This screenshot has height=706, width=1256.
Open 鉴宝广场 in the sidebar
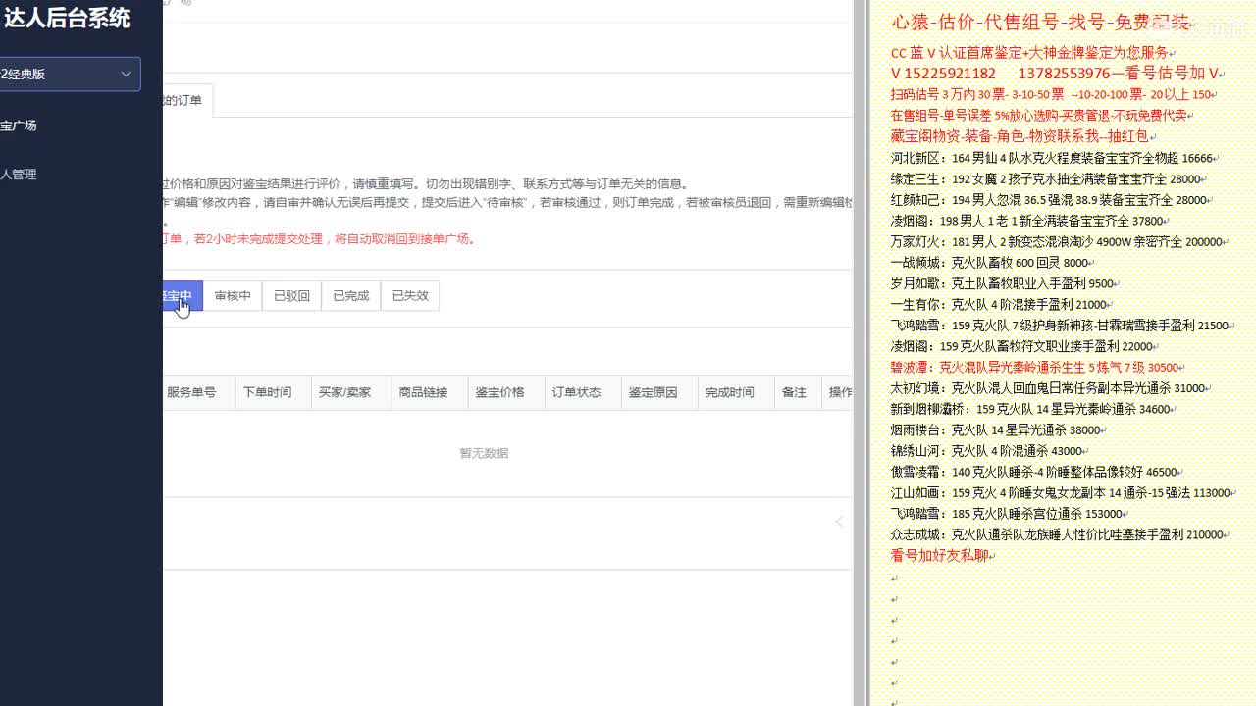pos(19,126)
